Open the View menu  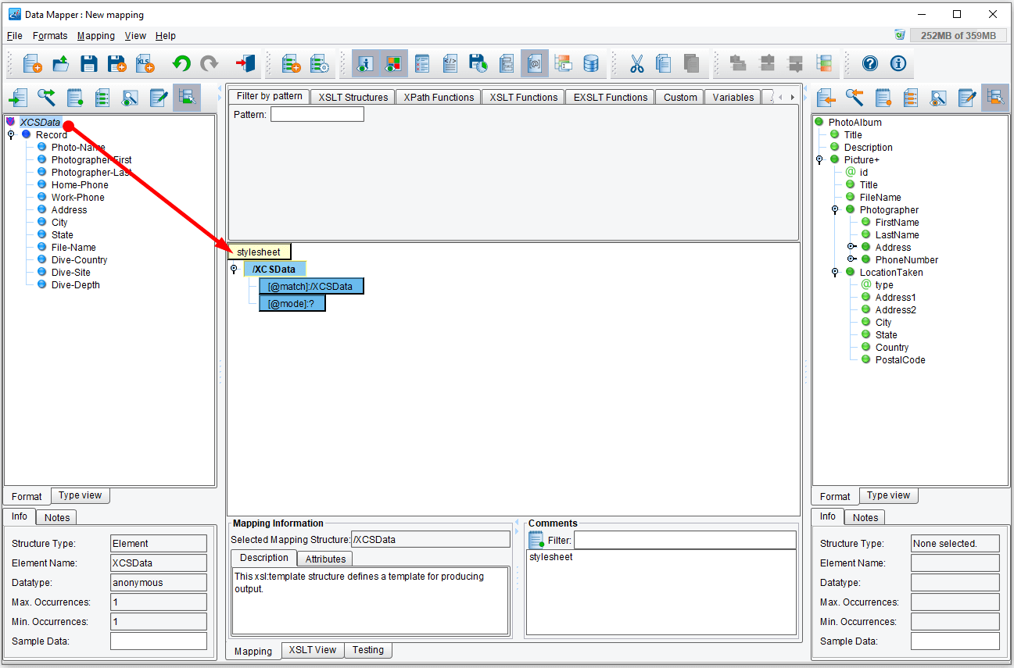click(135, 36)
